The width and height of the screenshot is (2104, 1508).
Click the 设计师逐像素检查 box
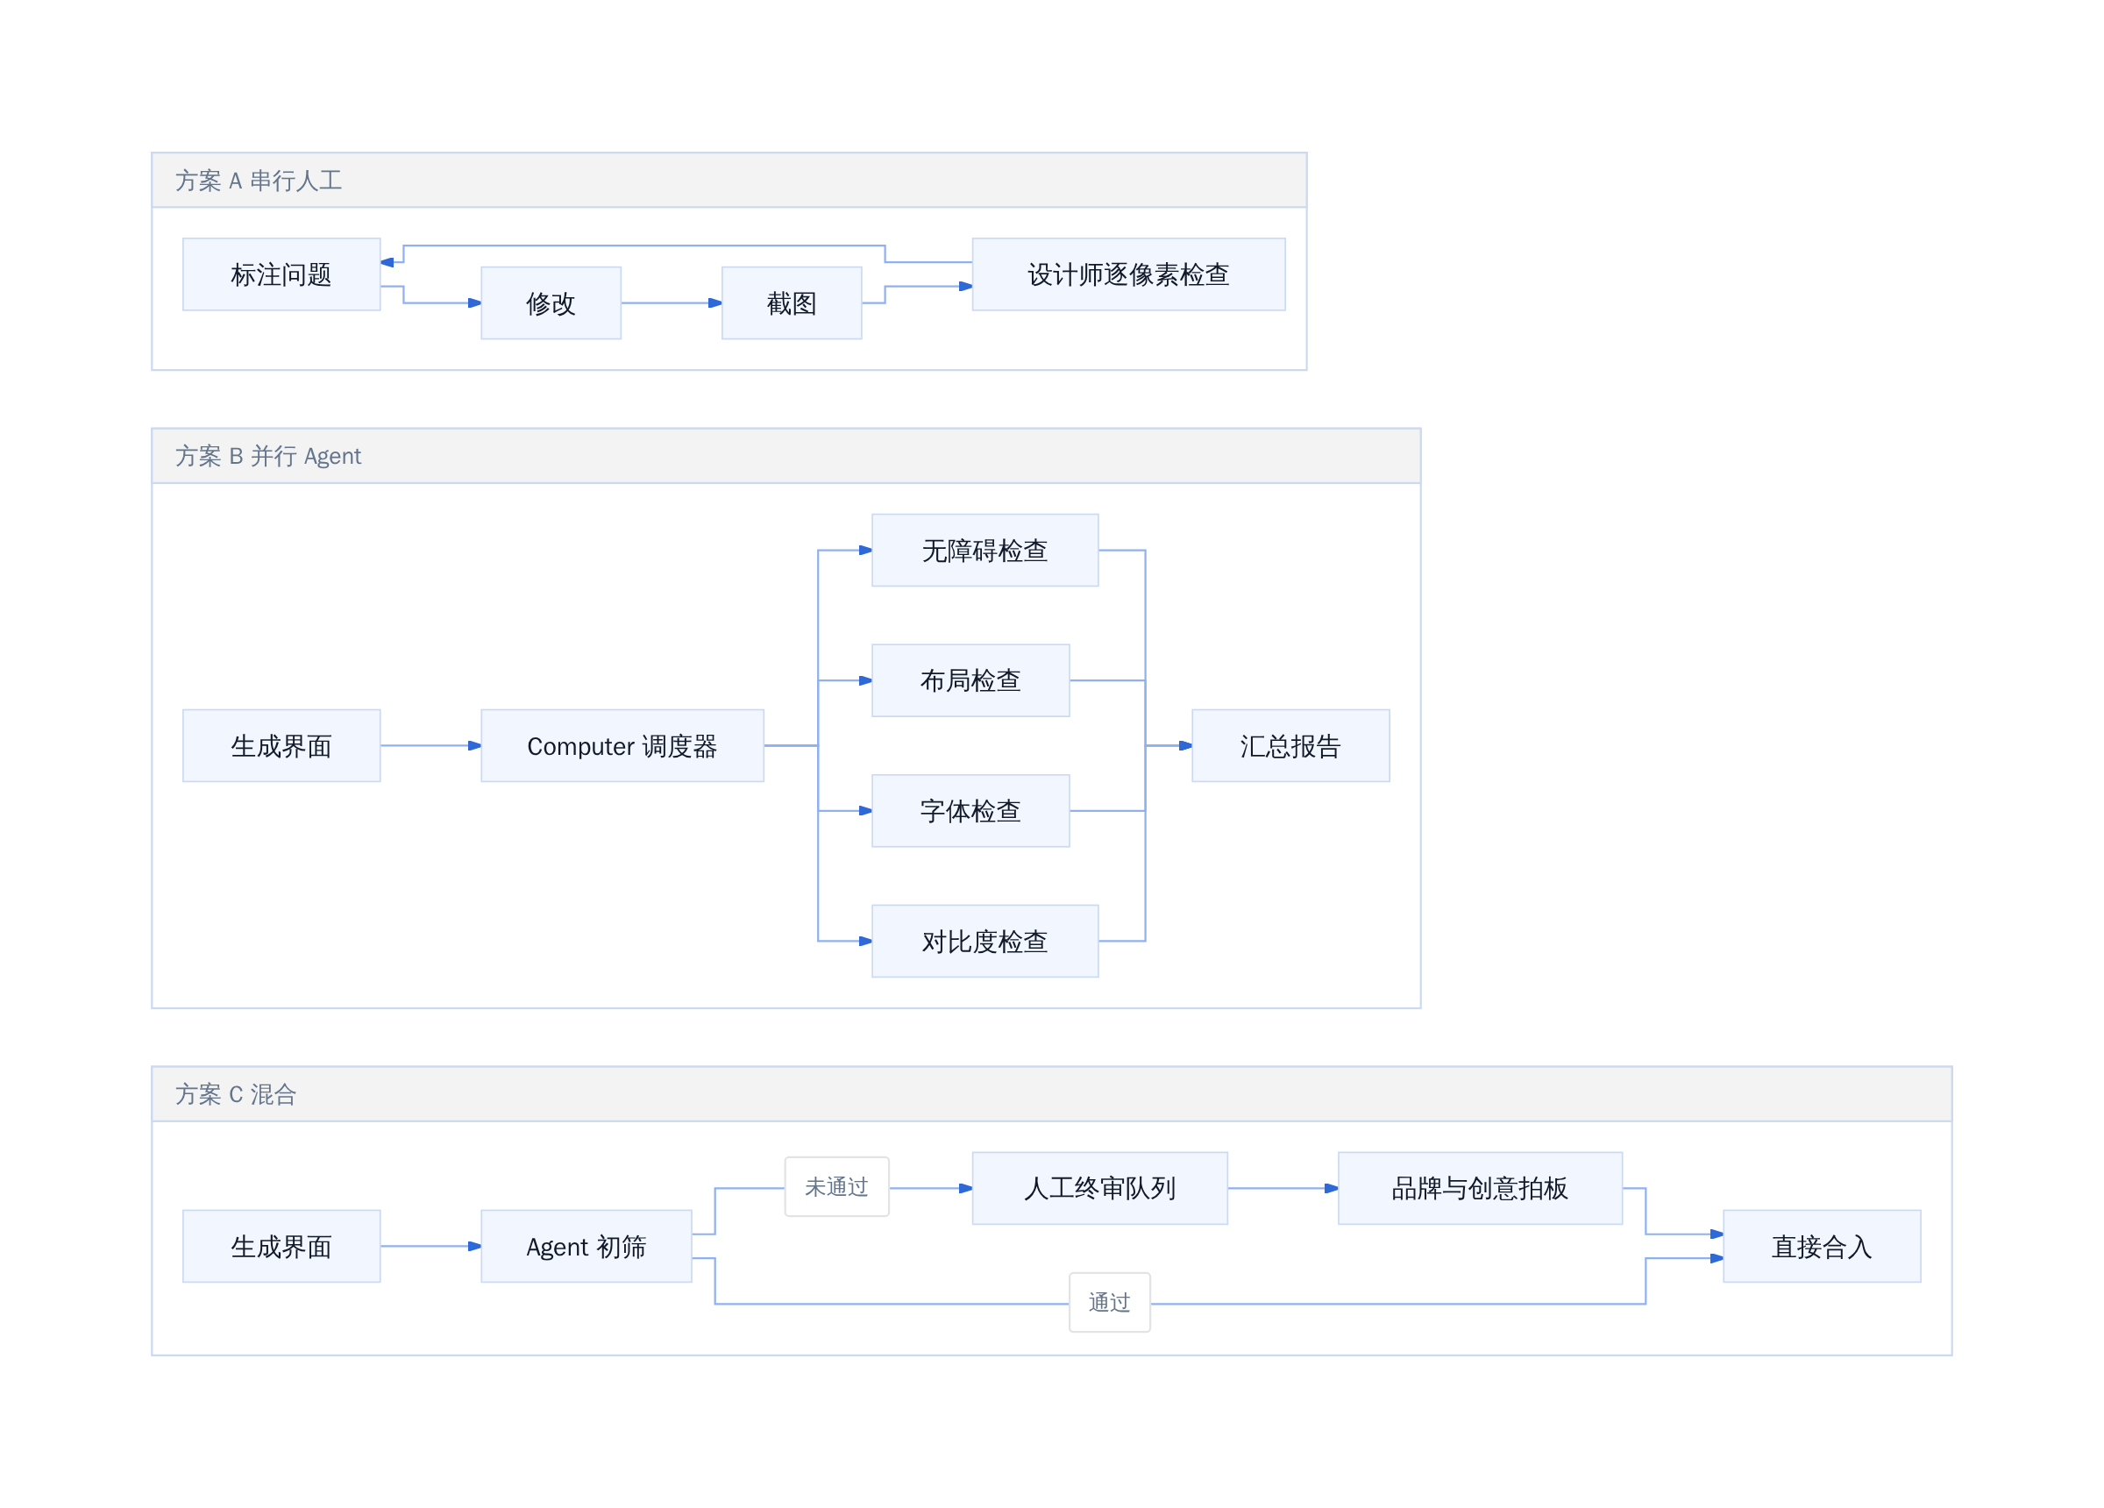(1128, 274)
